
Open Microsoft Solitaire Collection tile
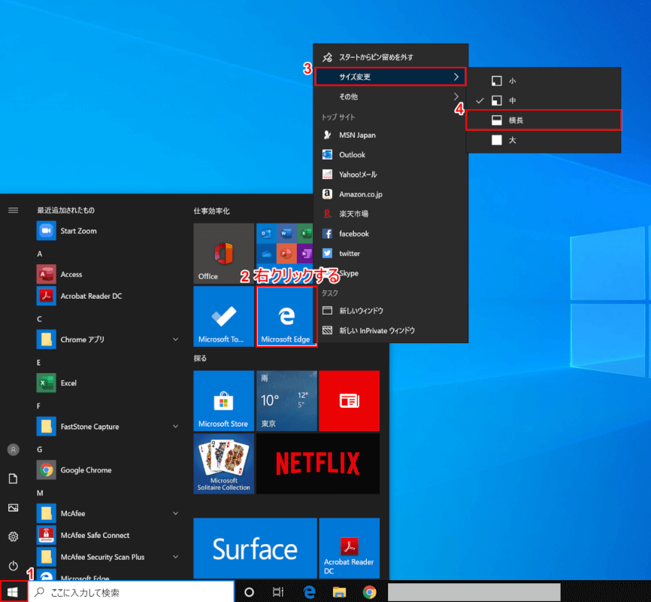223,464
